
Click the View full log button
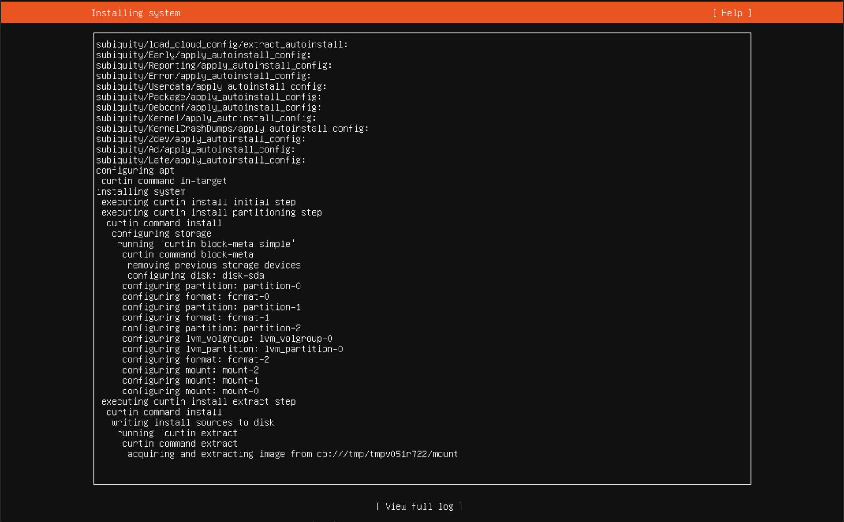click(419, 506)
